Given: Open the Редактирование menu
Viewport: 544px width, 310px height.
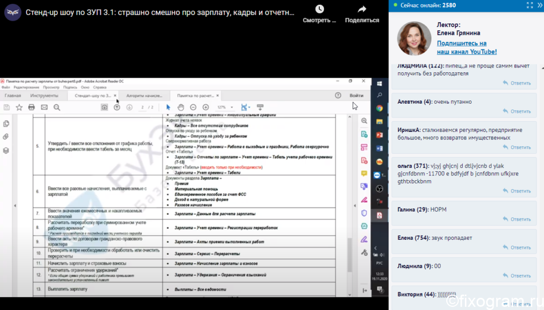Looking at the screenshot, I should (x=26, y=88).
